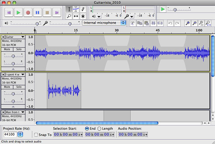Screen dimensions: 215x144
Task: Click the Guitar track pan slider
Action: pyautogui.click(x=13, y=64)
